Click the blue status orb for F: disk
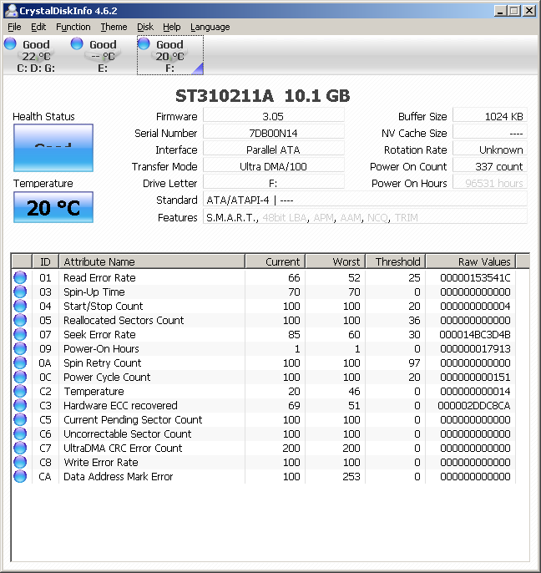Viewport: 541px width, 573px height. point(144,43)
